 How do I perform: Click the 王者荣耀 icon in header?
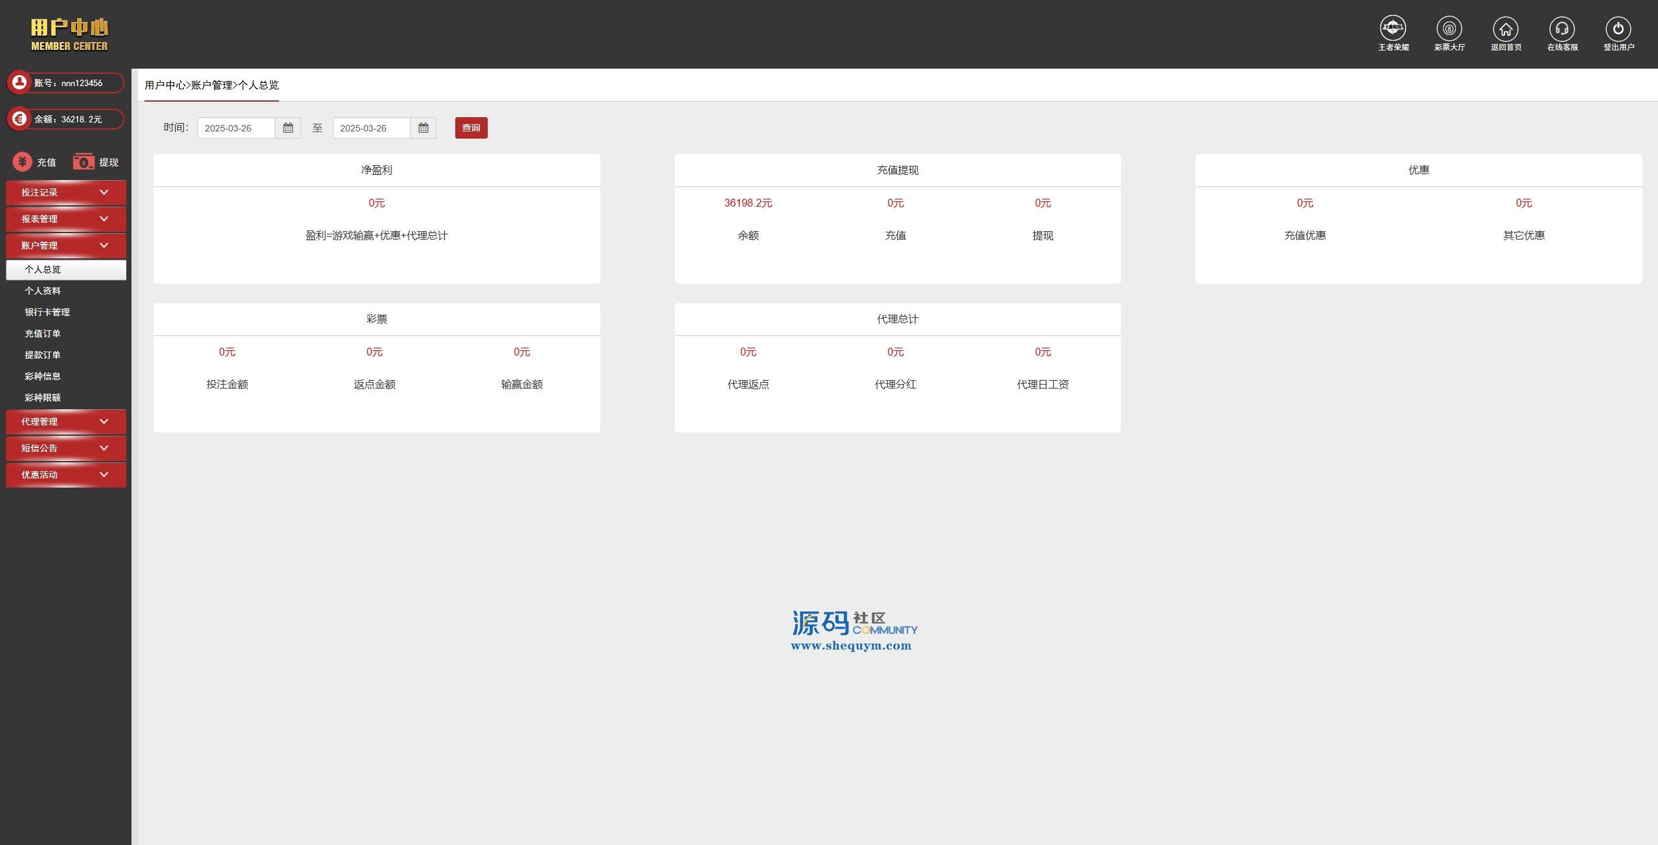coord(1393,29)
